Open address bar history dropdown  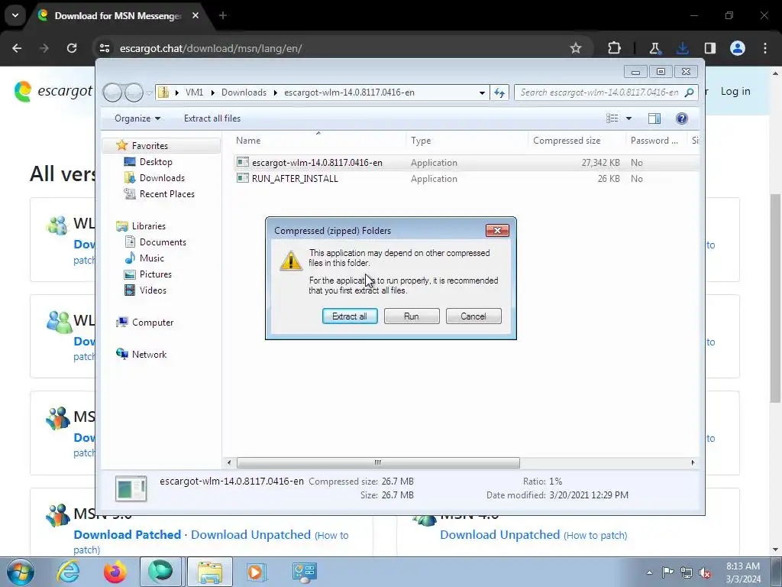[x=482, y=92]
